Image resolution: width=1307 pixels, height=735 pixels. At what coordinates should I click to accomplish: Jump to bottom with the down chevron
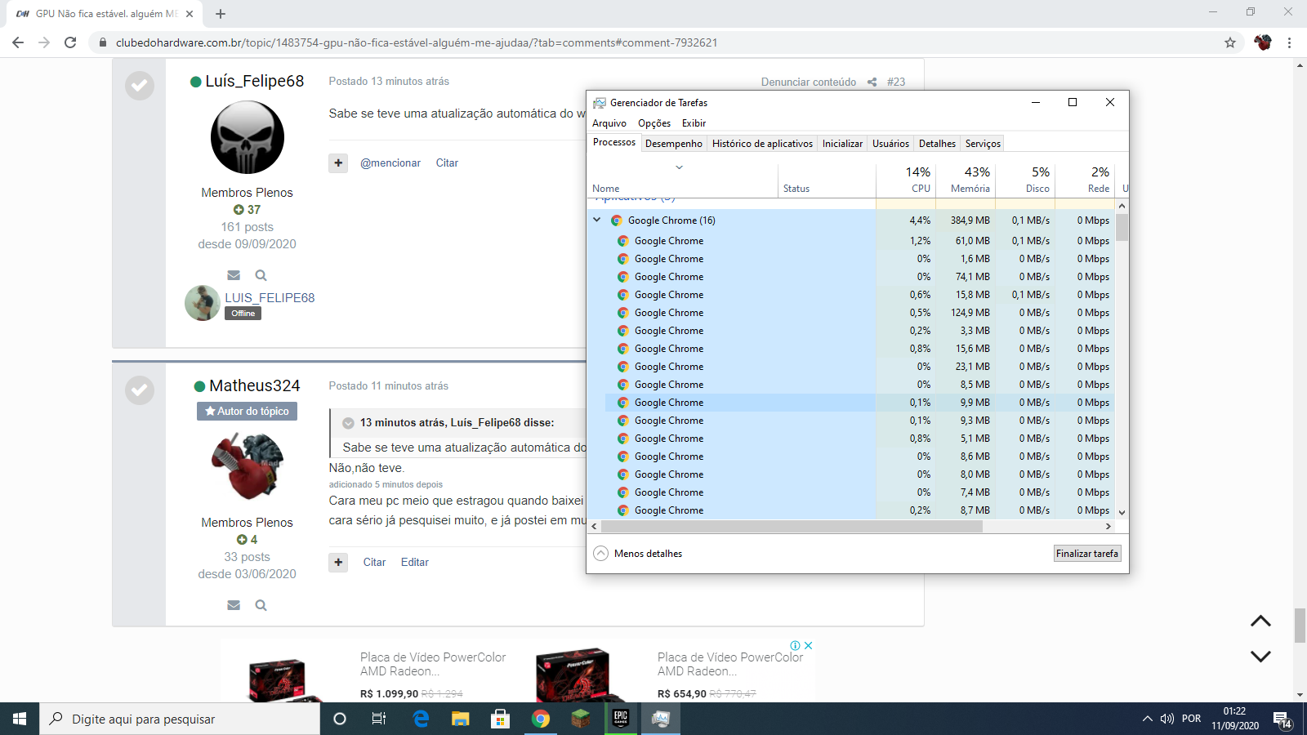1260,656
